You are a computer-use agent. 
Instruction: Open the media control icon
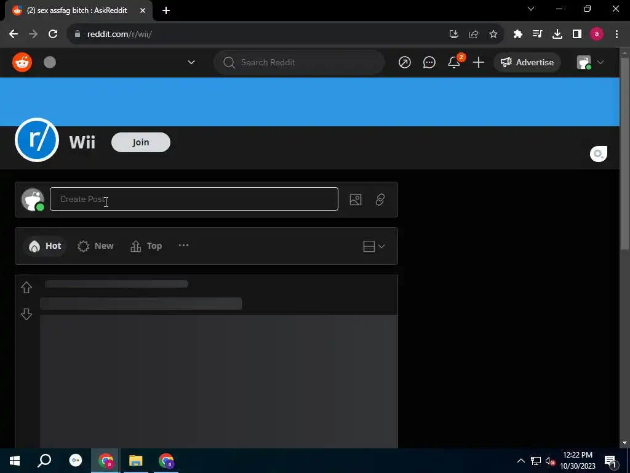(538, 34)
